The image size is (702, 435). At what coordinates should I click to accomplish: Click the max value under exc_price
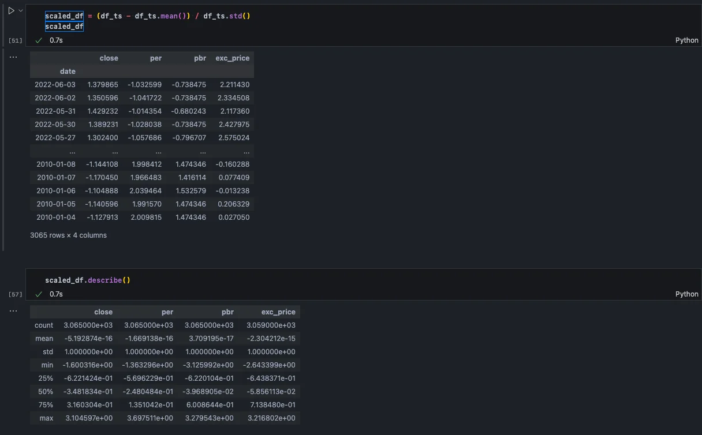[271, 418]
